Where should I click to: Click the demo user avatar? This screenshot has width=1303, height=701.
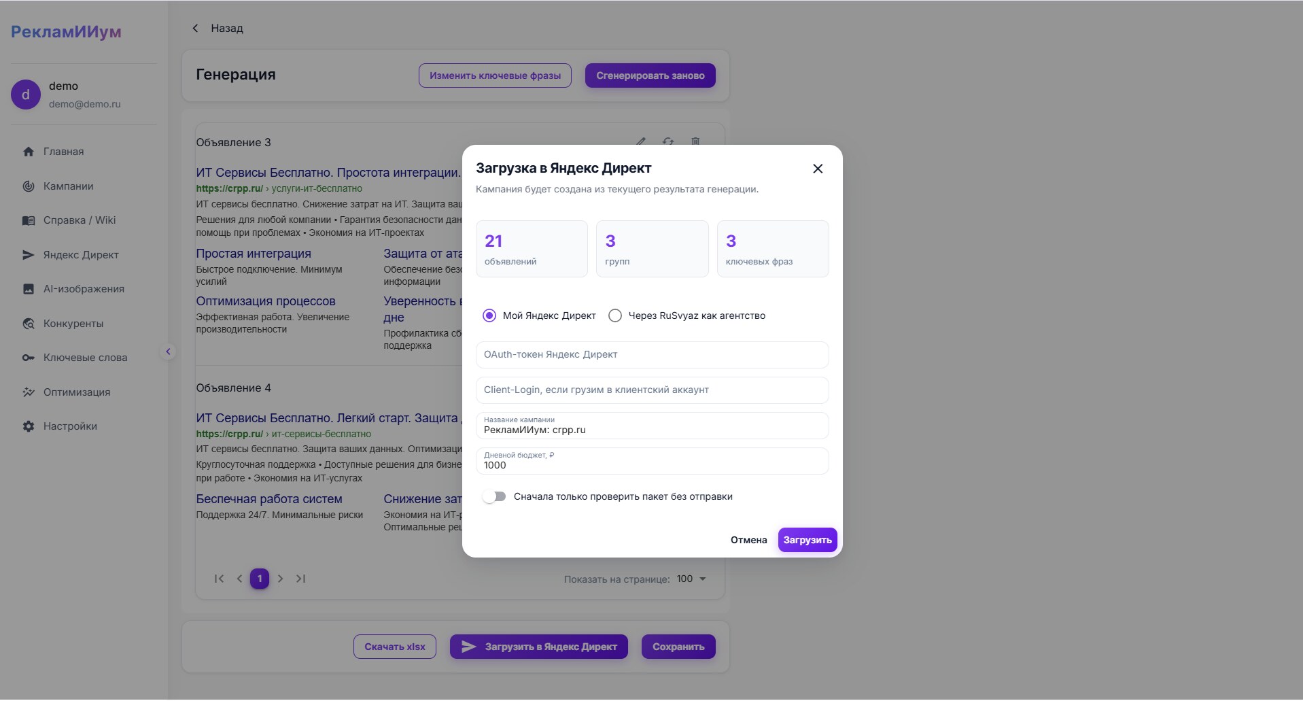pos(26,95)
